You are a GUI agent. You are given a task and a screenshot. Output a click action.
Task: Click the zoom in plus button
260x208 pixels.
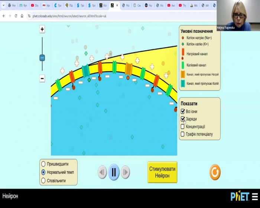42,29
